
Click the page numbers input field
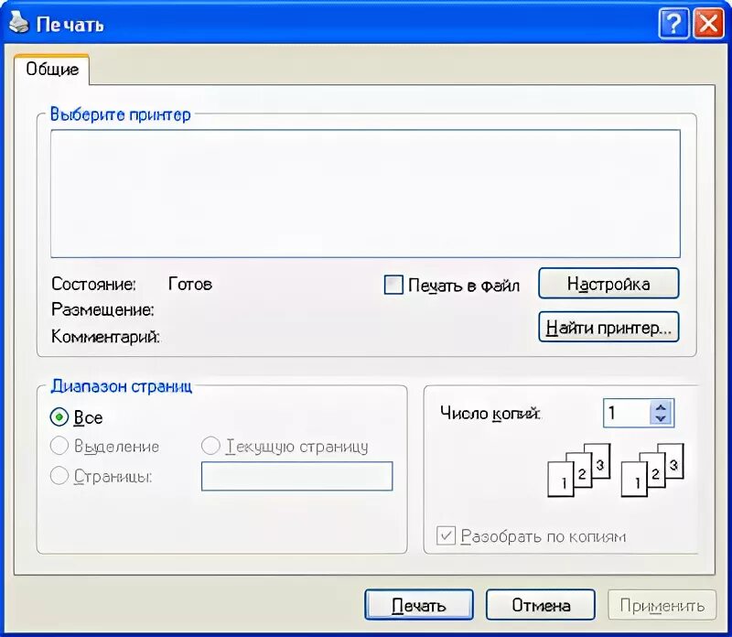tap(296, 476)
